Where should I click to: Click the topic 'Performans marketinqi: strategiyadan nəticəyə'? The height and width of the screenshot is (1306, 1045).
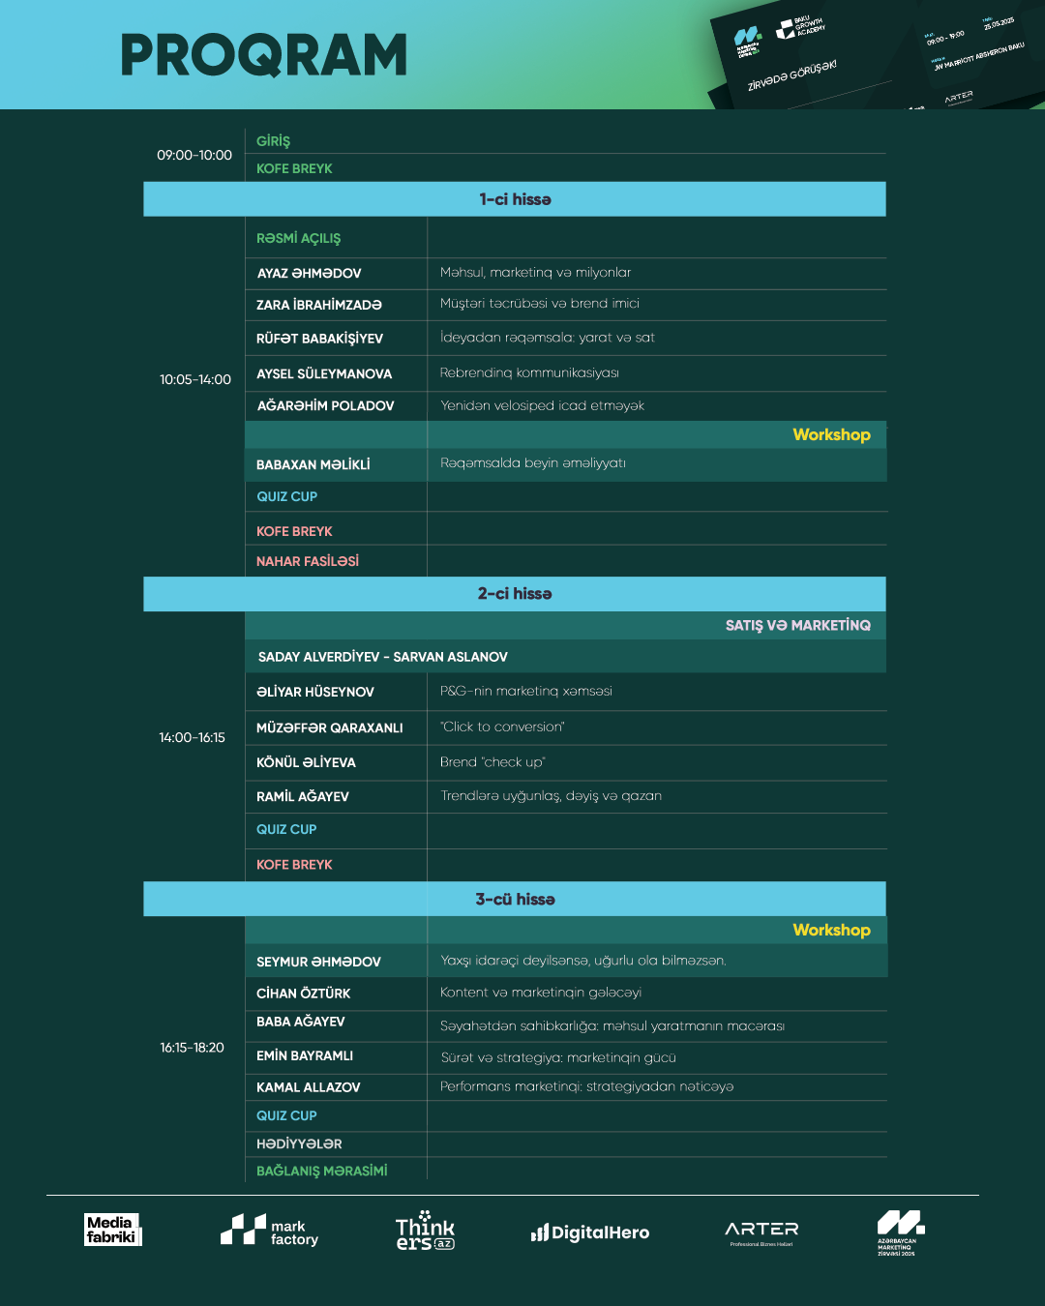tap(586, 1087)
